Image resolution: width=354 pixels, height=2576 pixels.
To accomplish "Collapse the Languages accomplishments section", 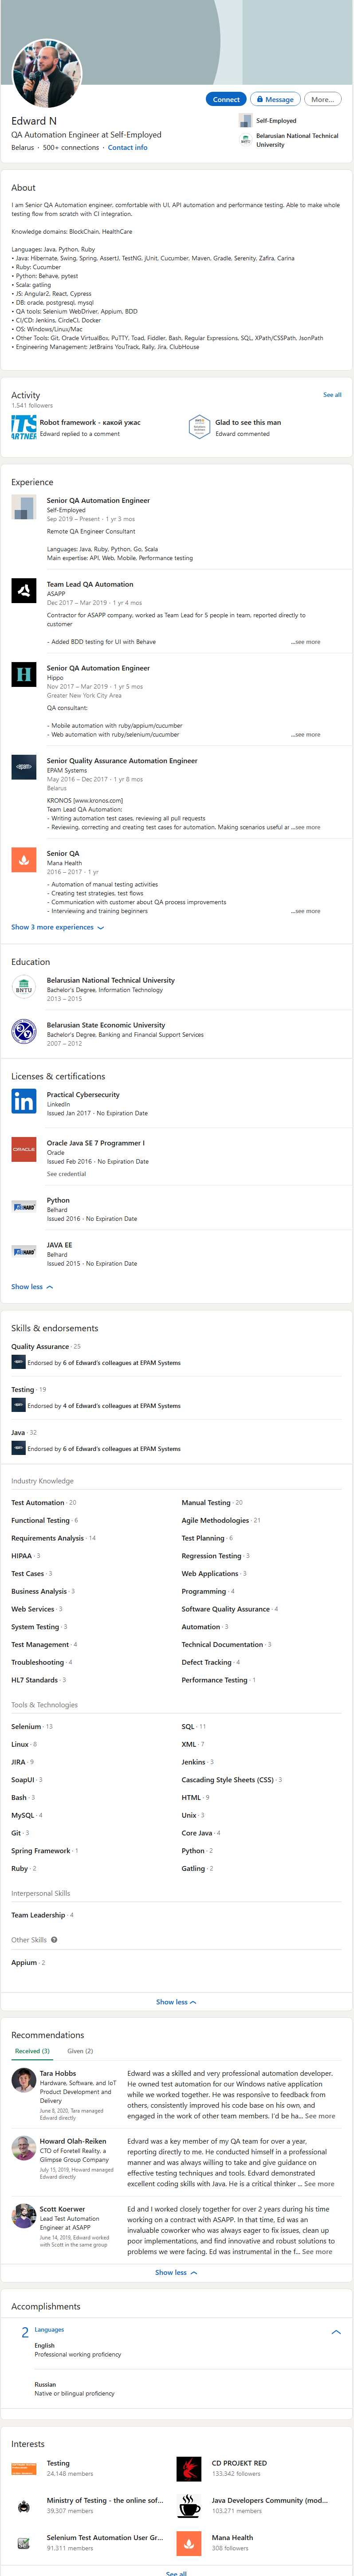I will [336, 2331].
